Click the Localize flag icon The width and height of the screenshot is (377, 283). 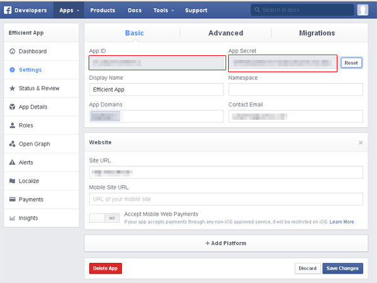tap(13, 181)
